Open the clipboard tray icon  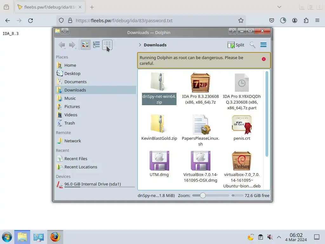pyautogui.click(x=261, y=237)
